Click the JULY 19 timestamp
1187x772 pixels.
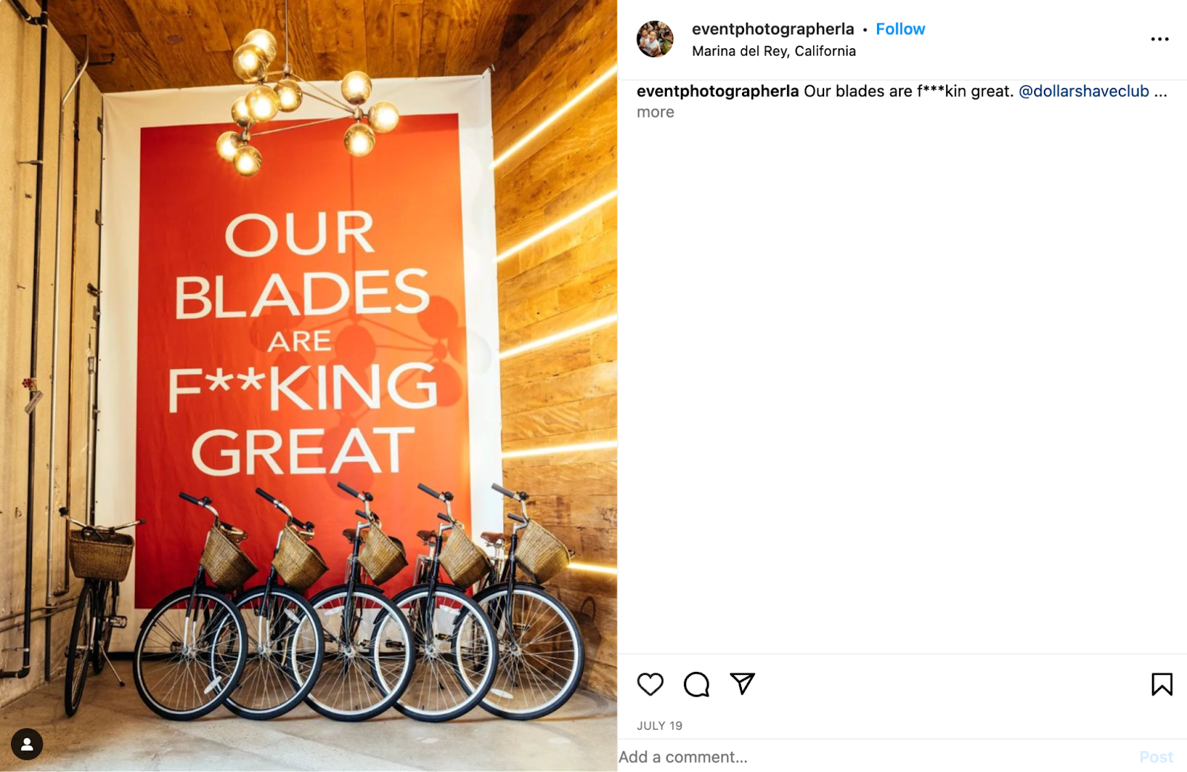pyautogui.click(x=659, y=727)
